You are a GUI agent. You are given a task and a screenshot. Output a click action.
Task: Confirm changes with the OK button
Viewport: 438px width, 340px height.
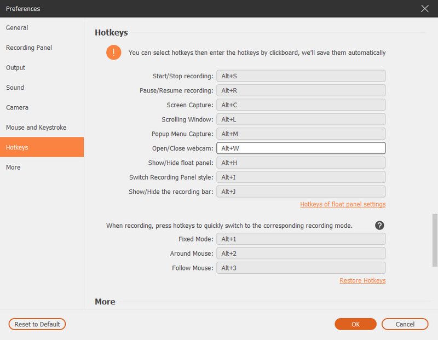355,324
